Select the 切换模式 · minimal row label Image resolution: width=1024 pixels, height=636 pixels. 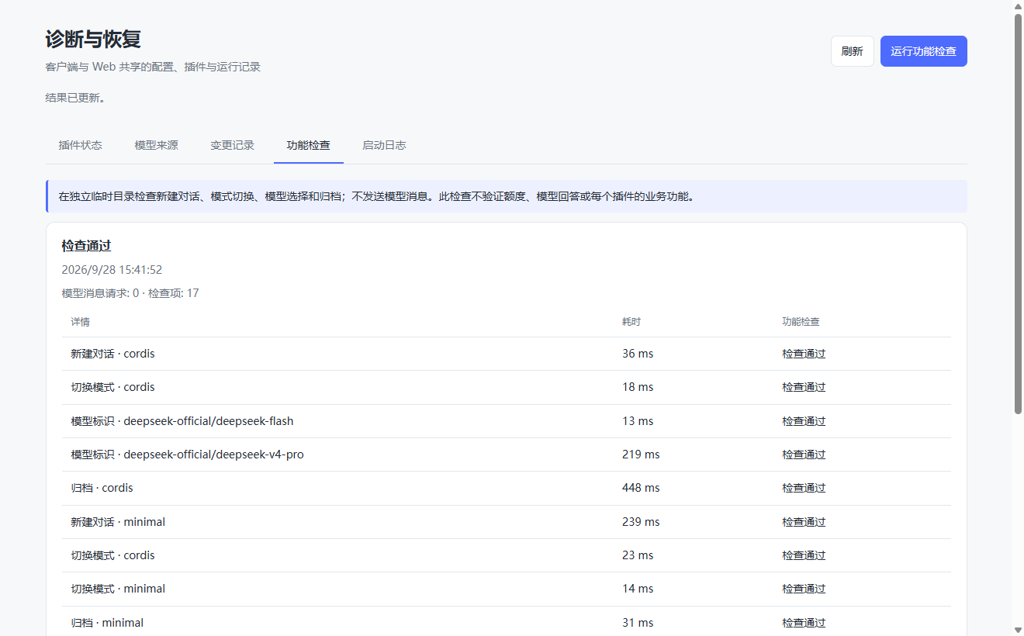118,589
